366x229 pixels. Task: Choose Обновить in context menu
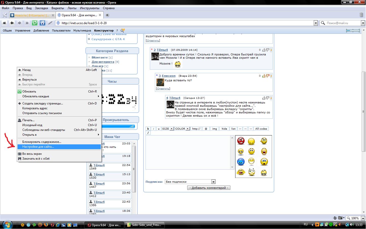59,91
